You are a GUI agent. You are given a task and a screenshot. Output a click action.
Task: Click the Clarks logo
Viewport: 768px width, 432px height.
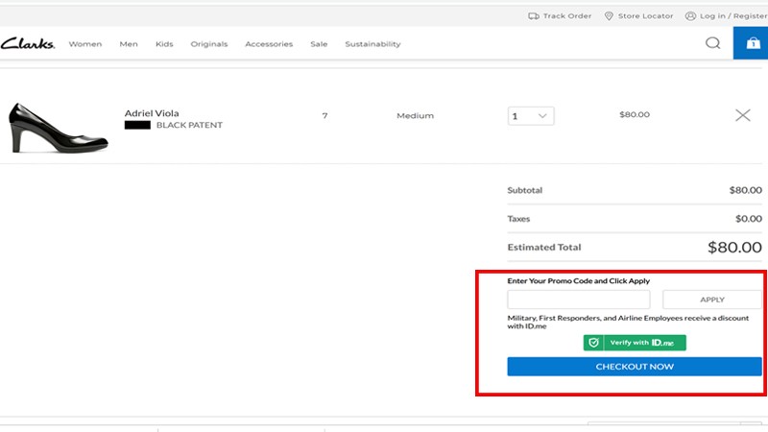[x=28, y=43]
